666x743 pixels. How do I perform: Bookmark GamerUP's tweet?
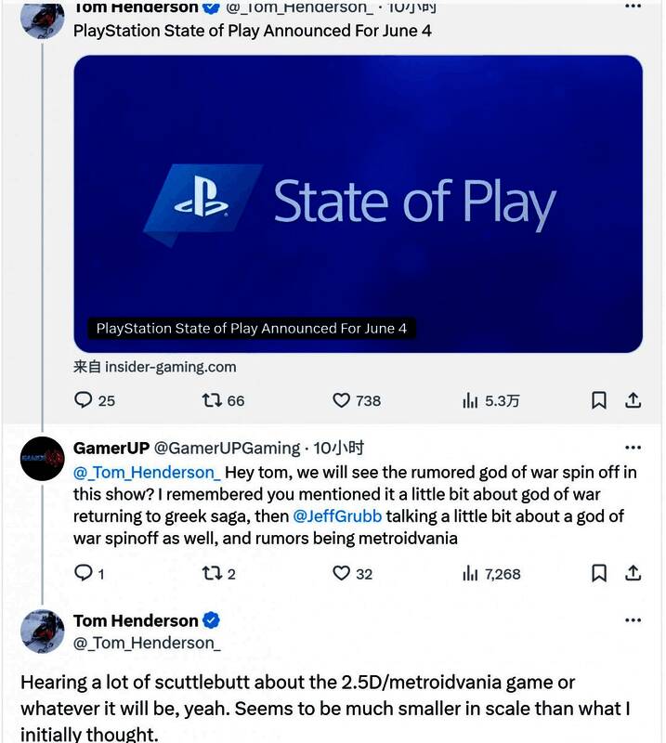(x=599, y=573)
